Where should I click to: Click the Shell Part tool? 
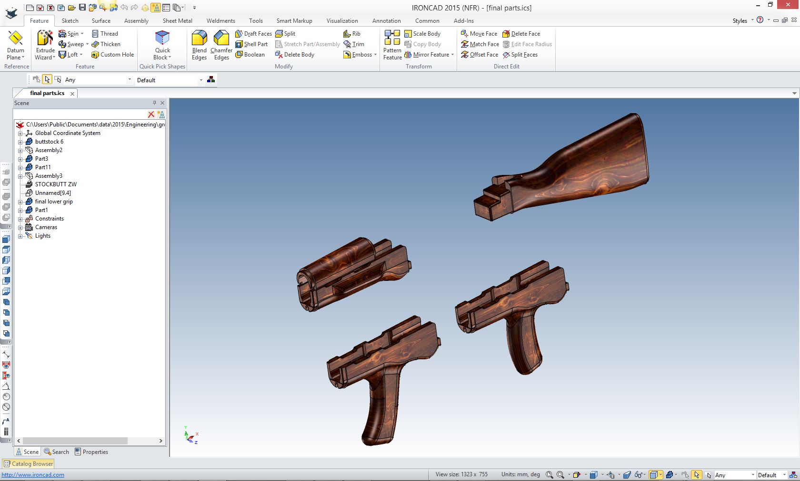tap(251, 44)
